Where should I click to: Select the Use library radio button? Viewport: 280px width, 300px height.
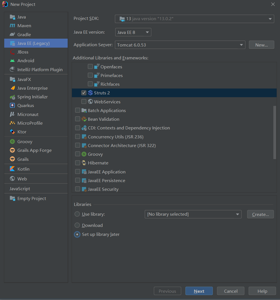(x=77, y=214)
